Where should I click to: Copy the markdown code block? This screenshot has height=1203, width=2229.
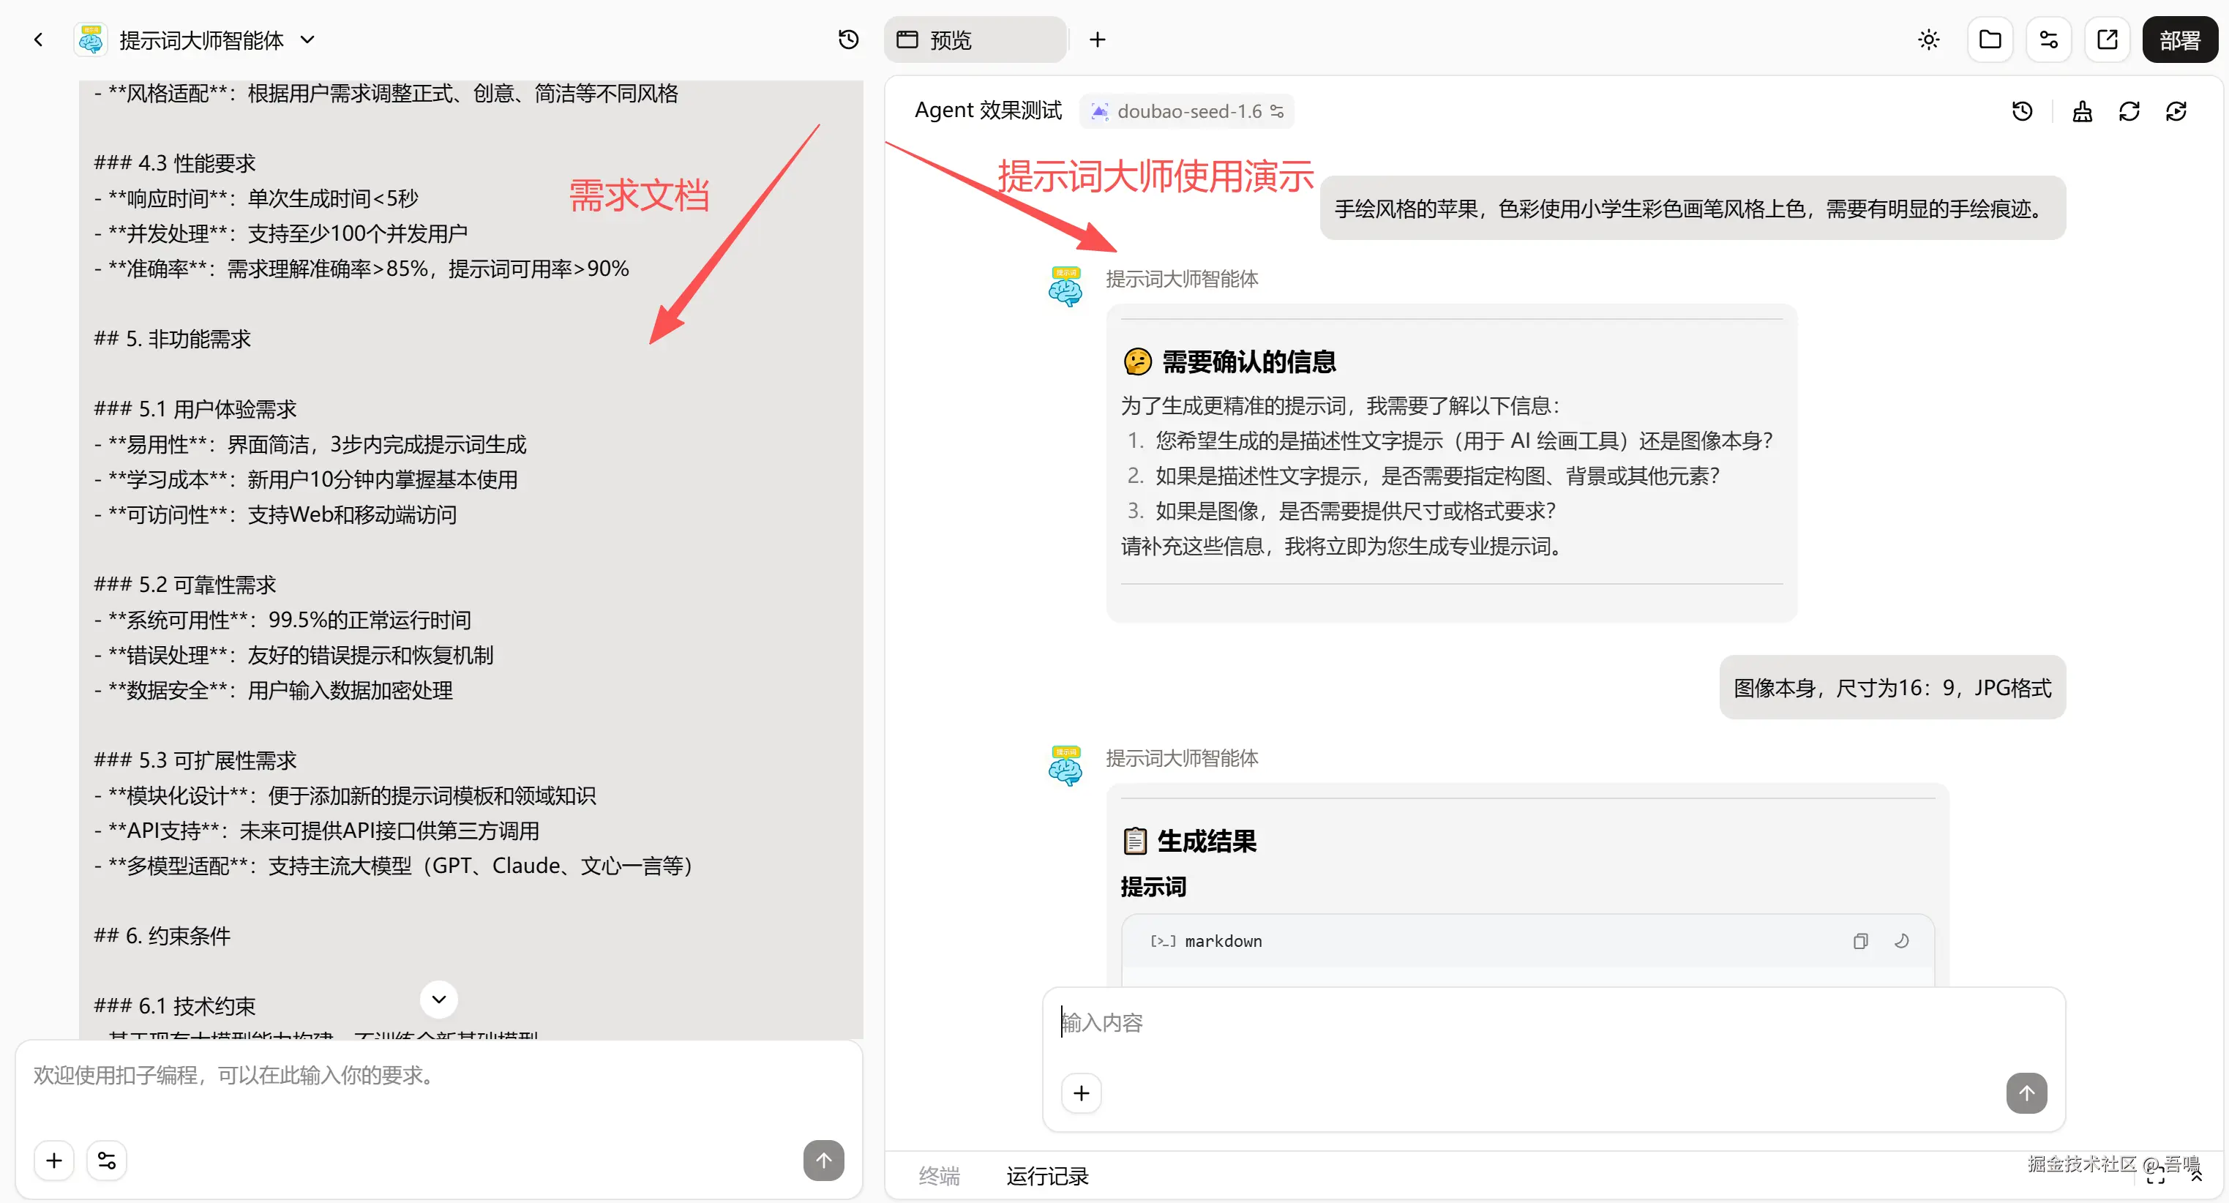[x=1859, y=941]
